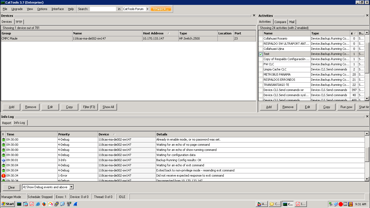Check the TRANSANTIAGO TE activity checkbox
Viewport: 370px width, 208px height.
pyautogui.click(x=261, y=85)
